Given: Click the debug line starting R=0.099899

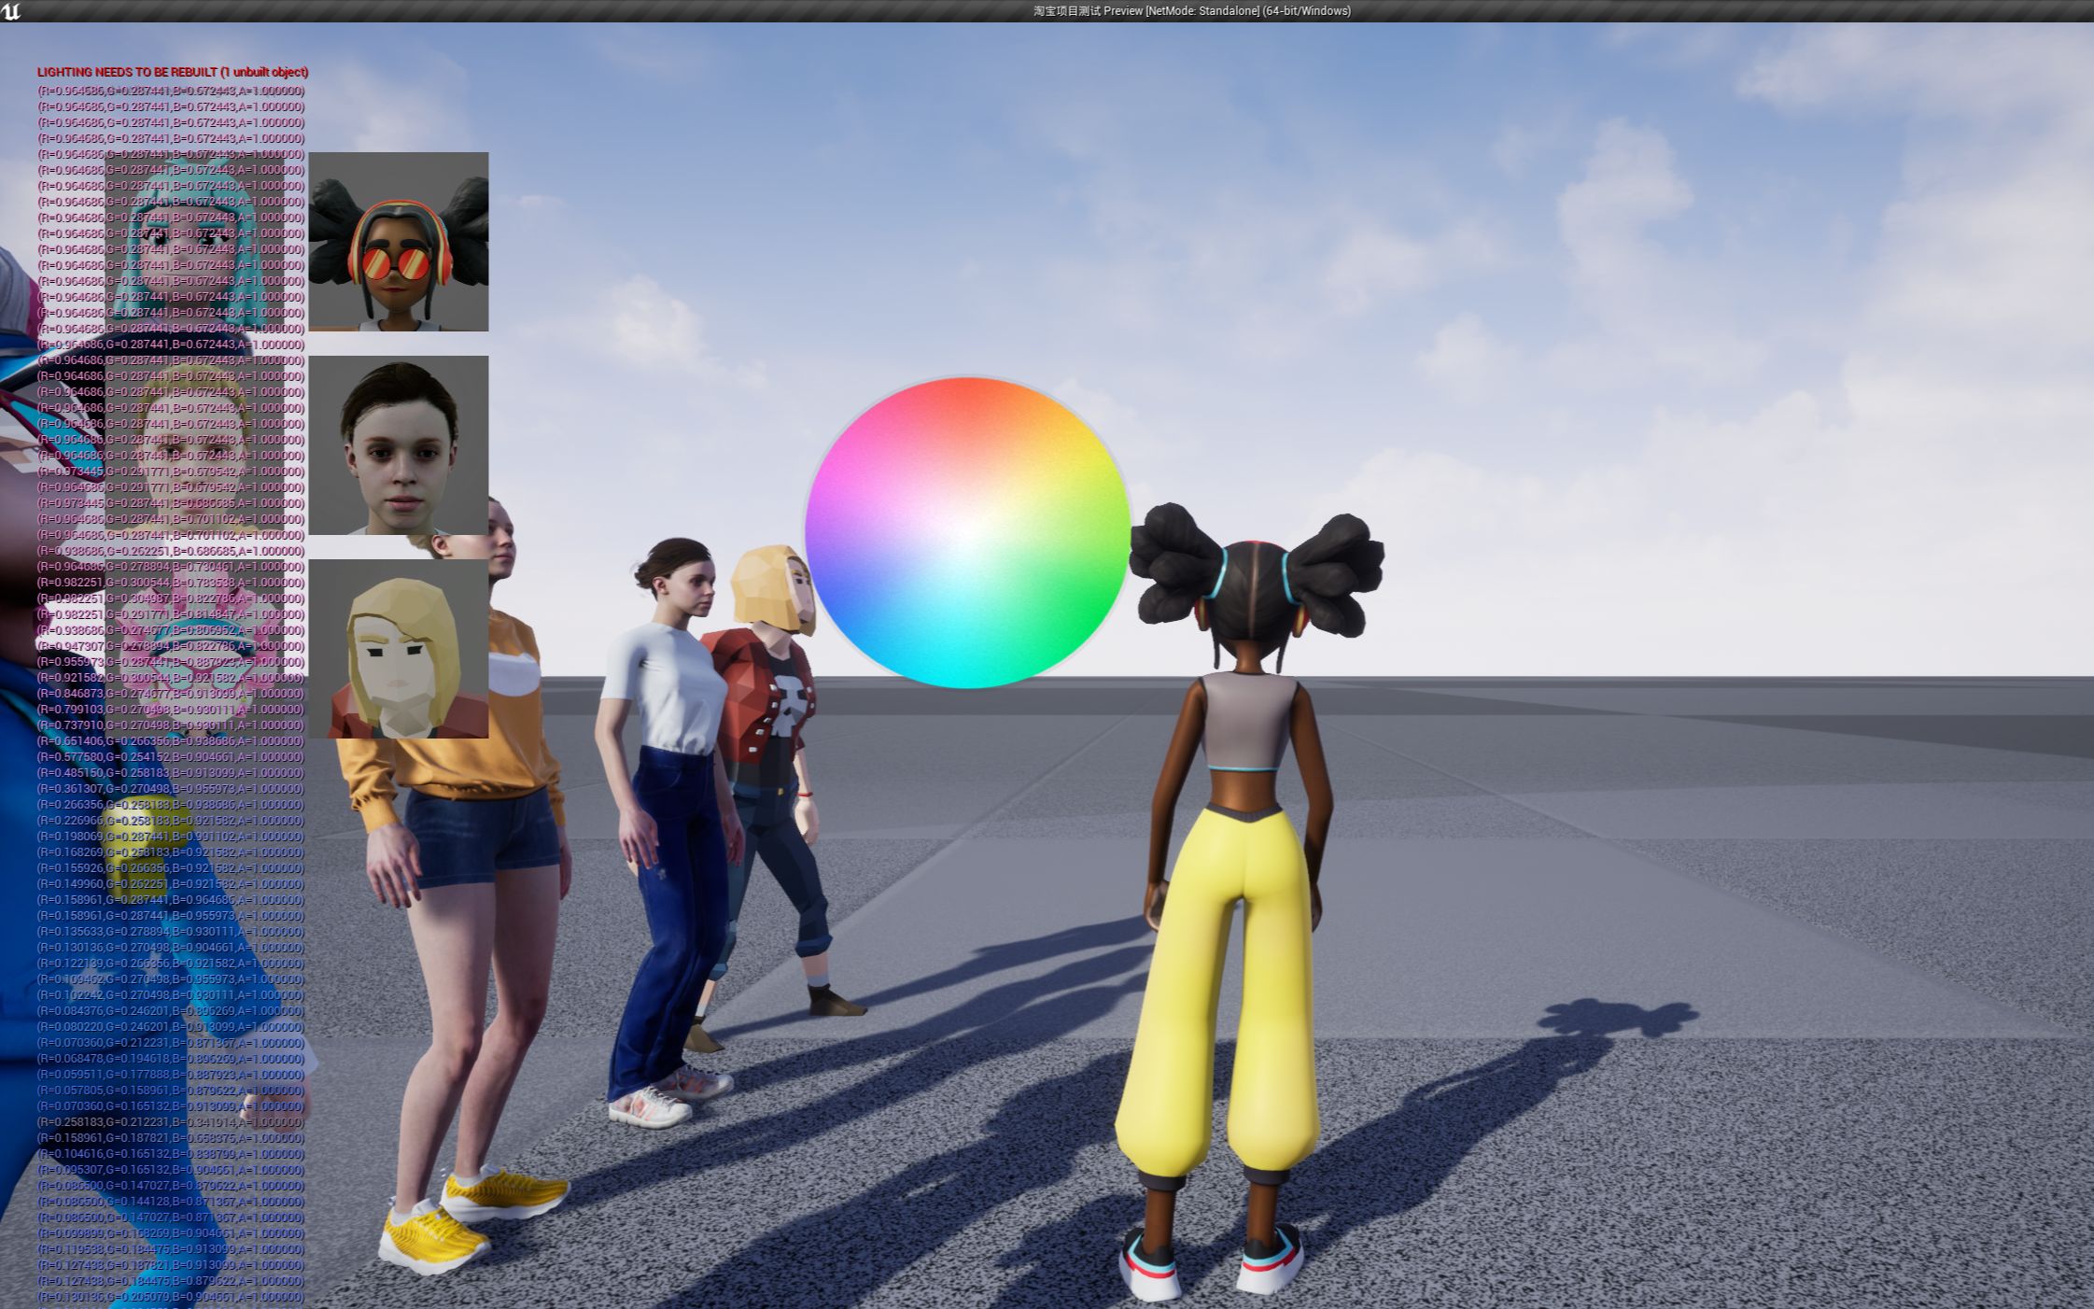Looking at the screenshot, I should click(x=171, y=1233).
